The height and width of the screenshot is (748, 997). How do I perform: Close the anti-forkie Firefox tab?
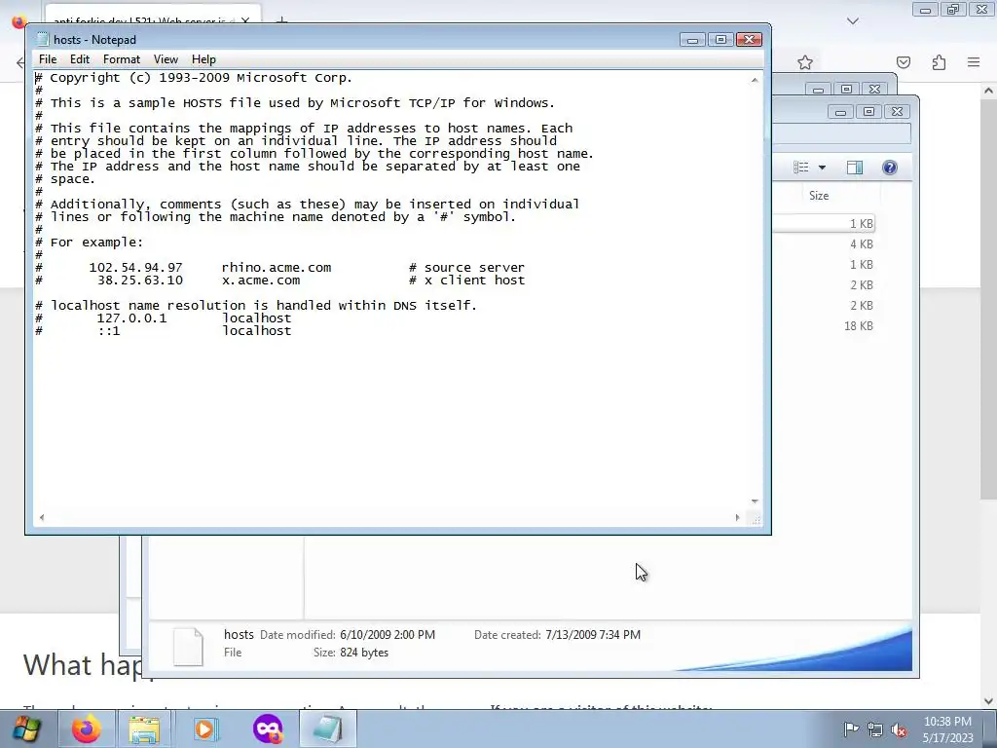click(x=245, y=21)
